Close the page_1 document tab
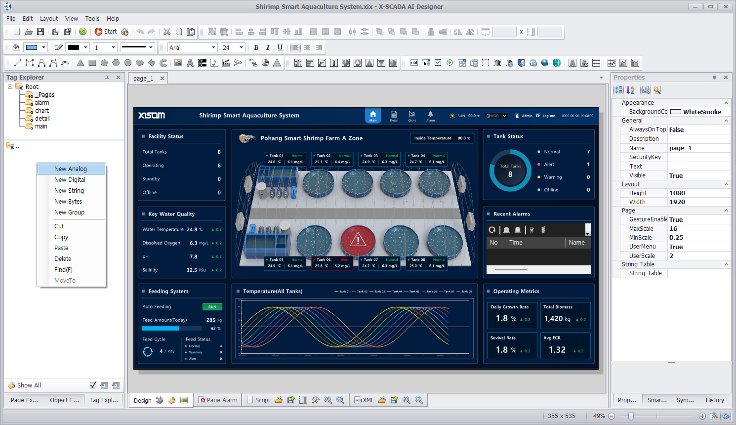The image size is (736, 425). 162,78
